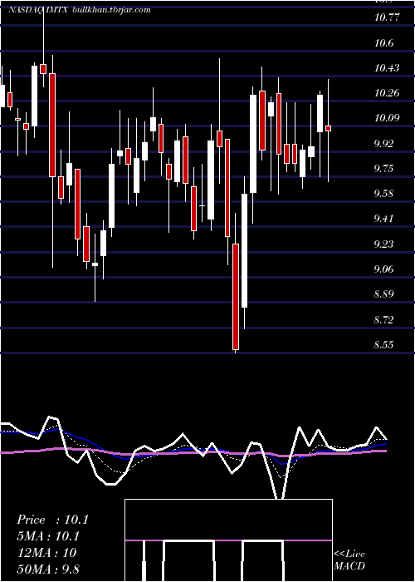Viewport: 415px width, 582px height.
Task: Click the 12MA : 10 readout
Action: click(46, 552)
